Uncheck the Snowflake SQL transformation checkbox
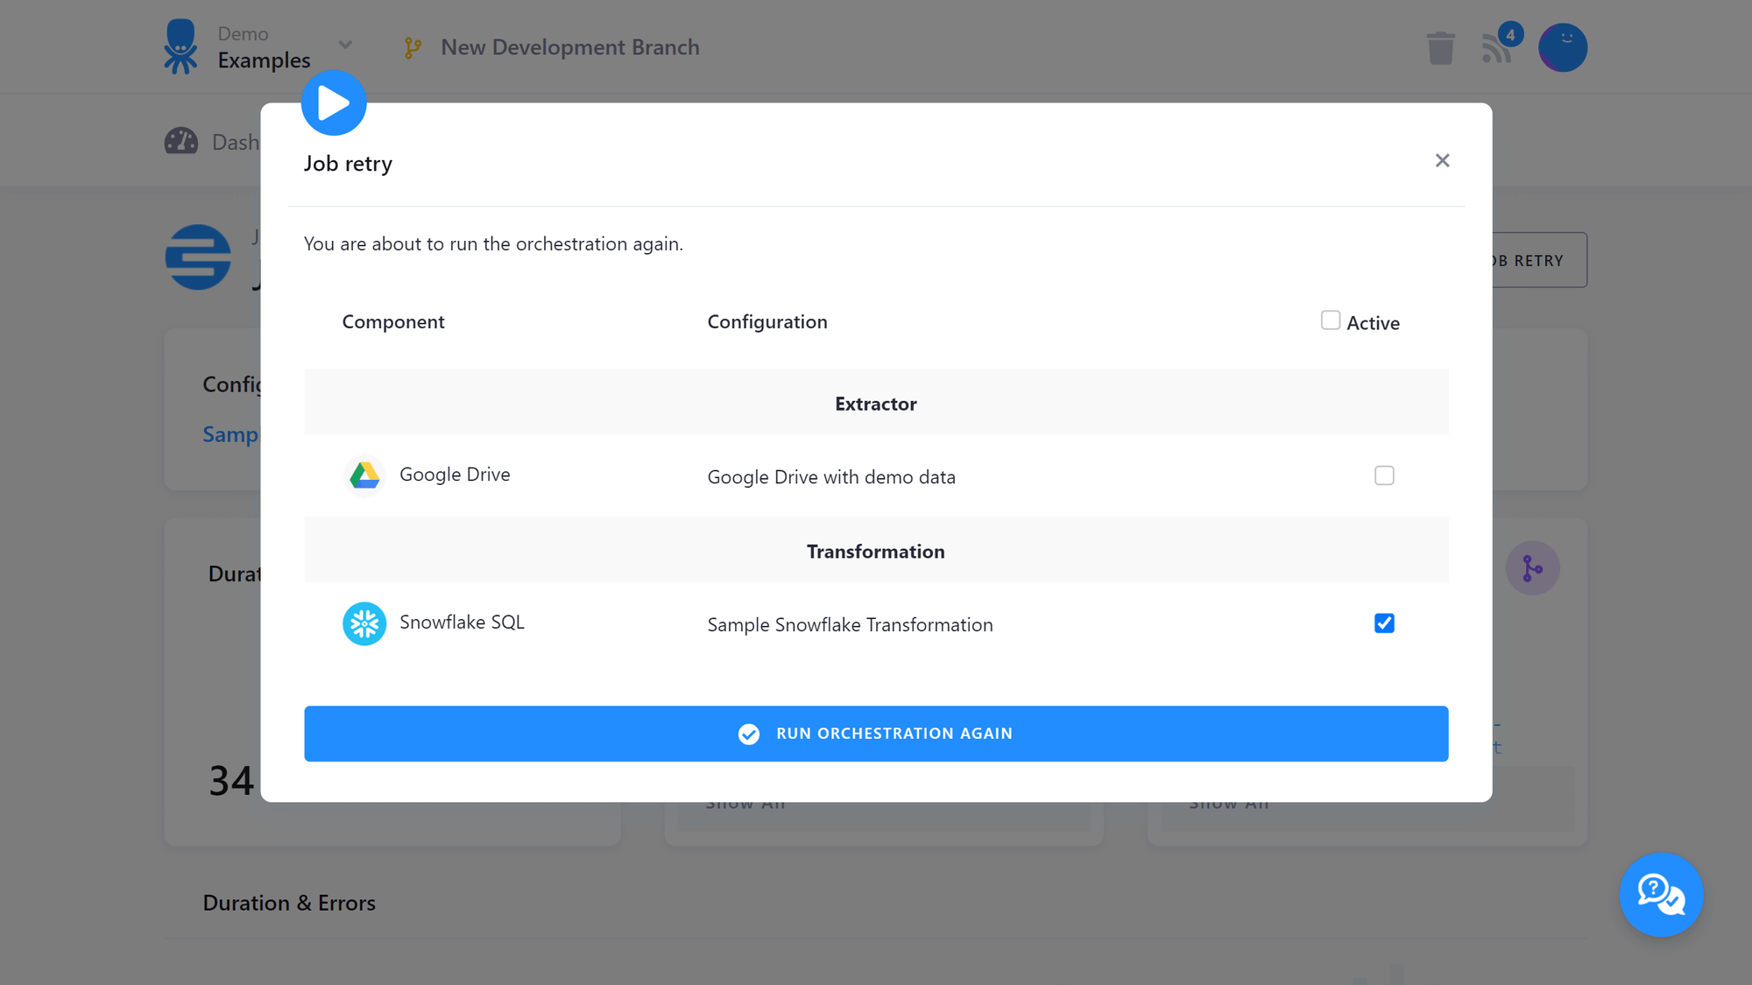 (x=1384, y=623)
